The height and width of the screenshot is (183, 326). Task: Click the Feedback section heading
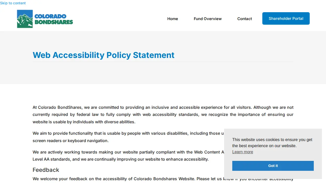click(46, 170)
